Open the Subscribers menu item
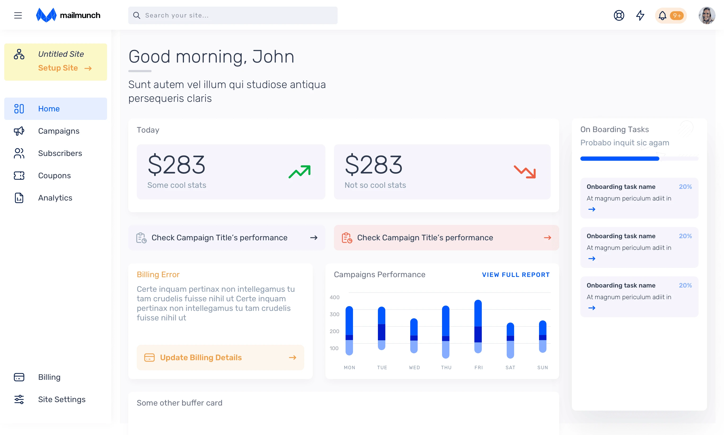 point(60,153)
